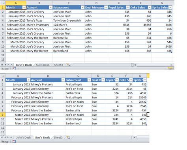The width and height of the screenshot is (187, 150).
Task: Switch to Sue's Deals tab in top workbook
Action: [43, 65]
